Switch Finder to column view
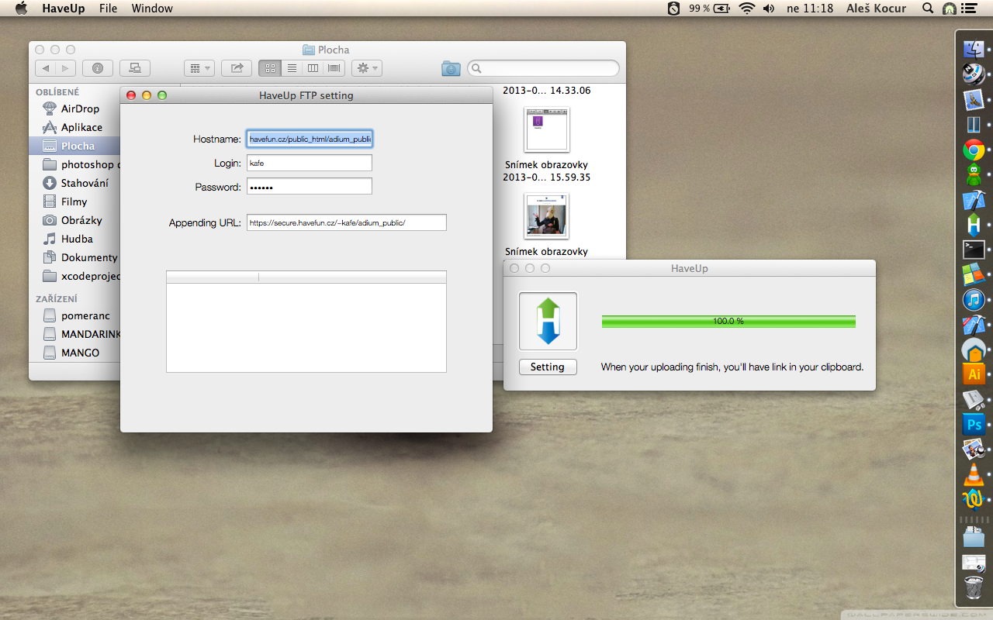Viewport: 993px width, 620px height. coord(313,68)
